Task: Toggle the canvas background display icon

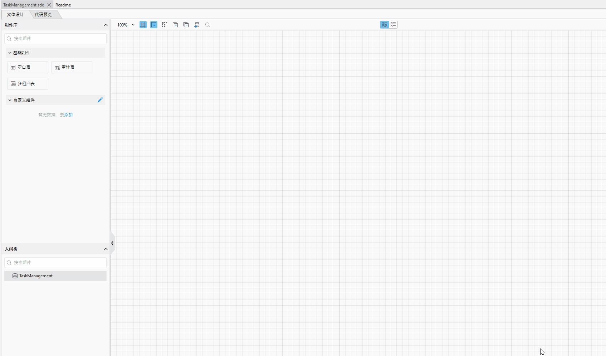Action: point(153,25)
